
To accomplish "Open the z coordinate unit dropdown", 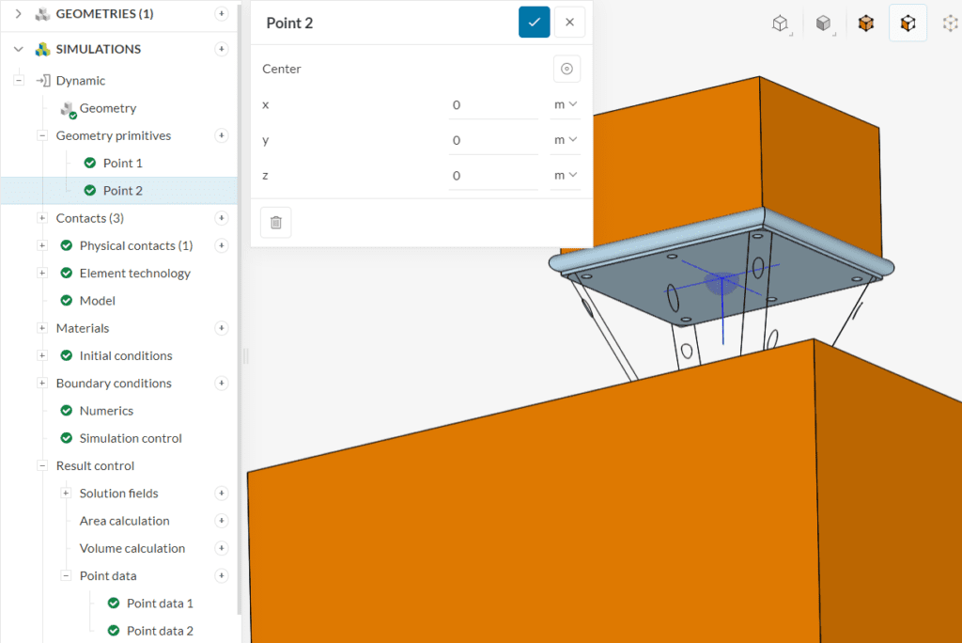I will [565, 176].
